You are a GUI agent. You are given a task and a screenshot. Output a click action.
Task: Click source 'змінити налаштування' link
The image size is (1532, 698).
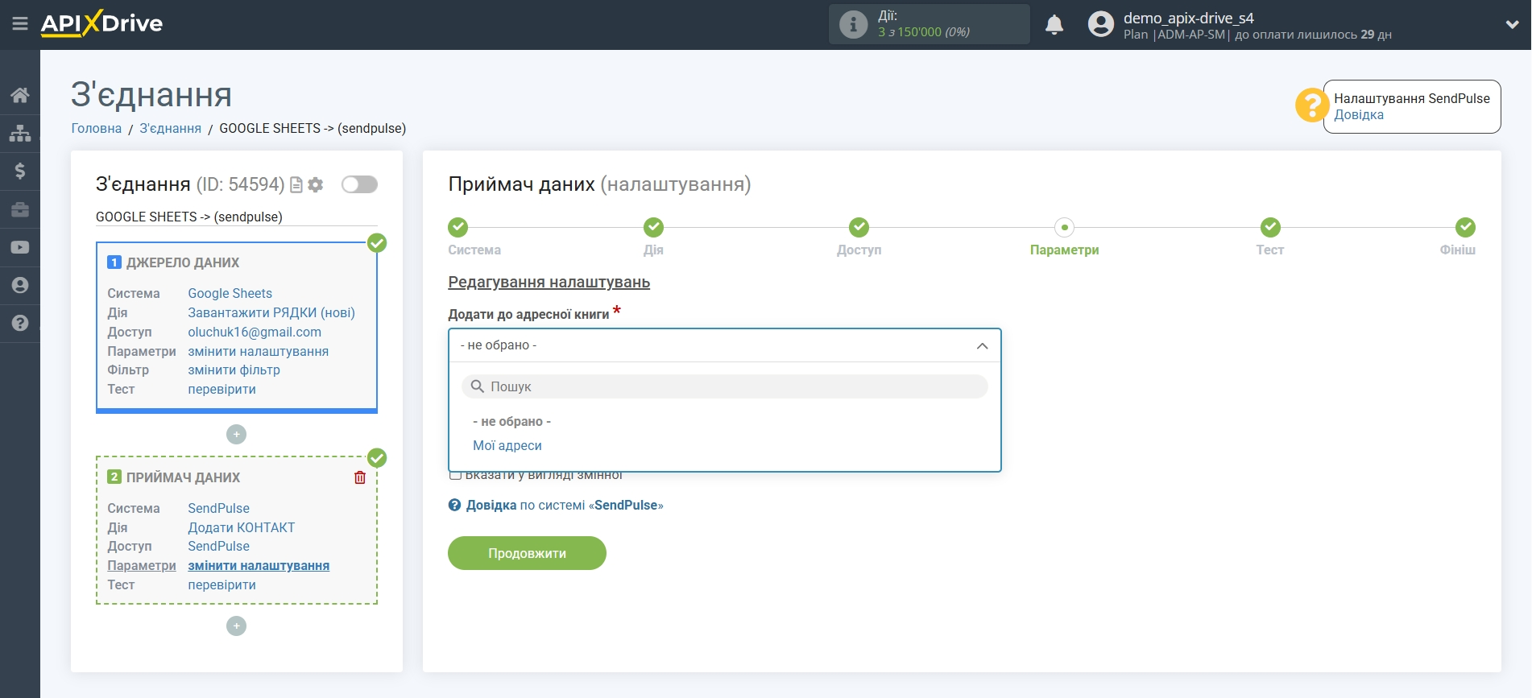pyautogui.click(x=259, y=352)
